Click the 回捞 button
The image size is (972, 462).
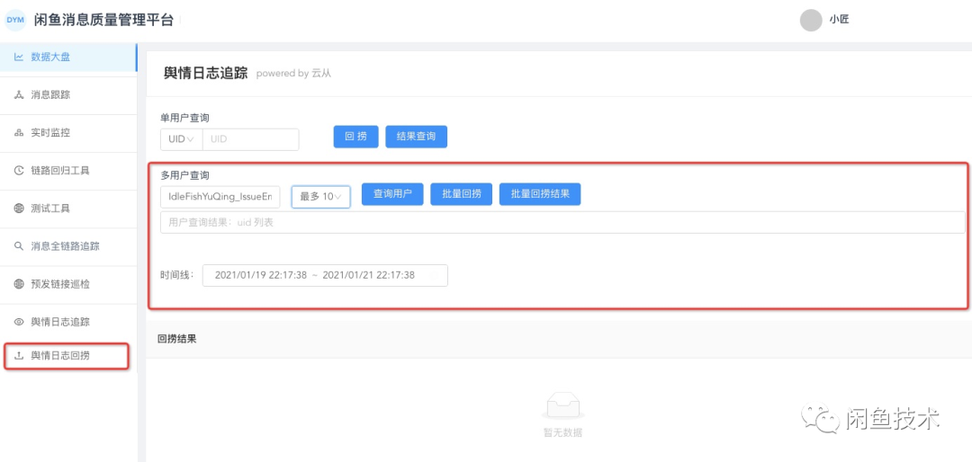tap(355, 137)
